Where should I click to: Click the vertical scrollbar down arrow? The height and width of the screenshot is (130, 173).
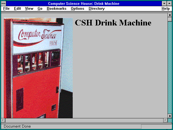point(170,116)
